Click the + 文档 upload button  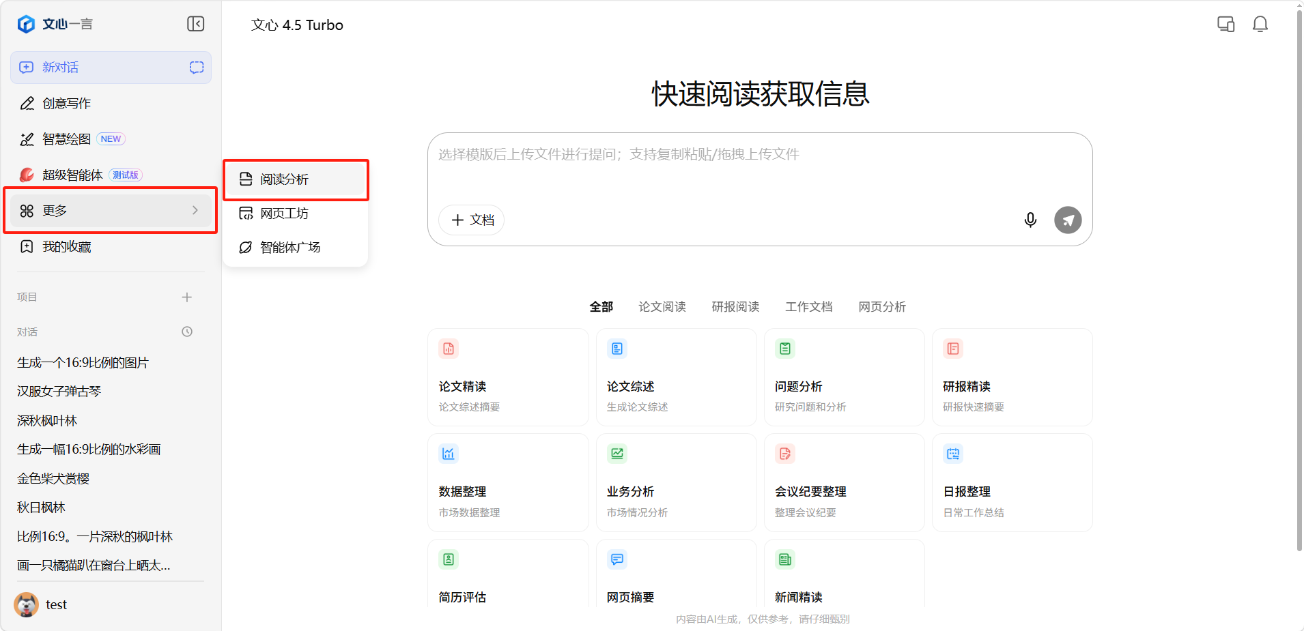coord(472,220)
